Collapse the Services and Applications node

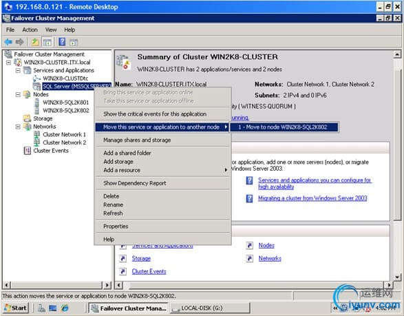(18, 70)
